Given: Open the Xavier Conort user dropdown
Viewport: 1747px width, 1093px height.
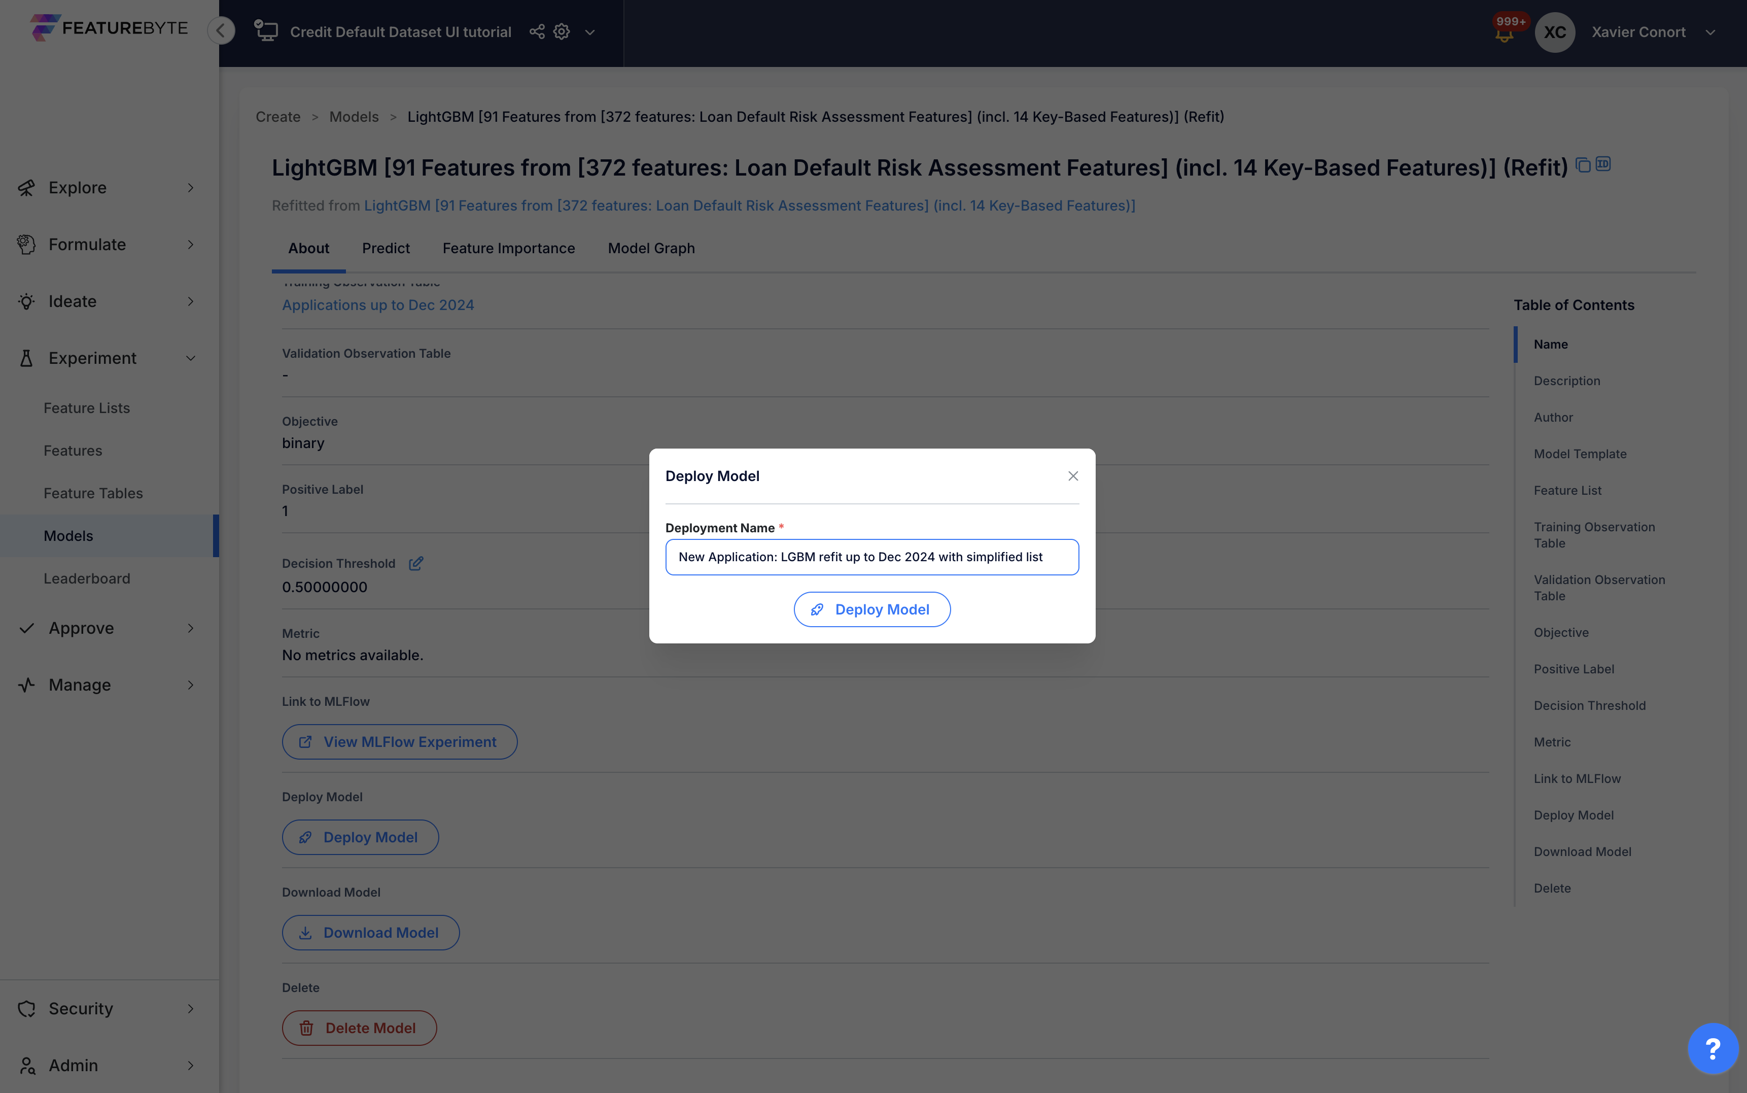Looking at the screenshot, I should [1710, 32].
